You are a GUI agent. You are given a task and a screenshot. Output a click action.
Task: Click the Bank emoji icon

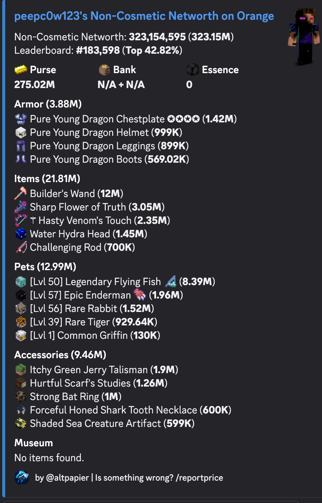point(104,70)
